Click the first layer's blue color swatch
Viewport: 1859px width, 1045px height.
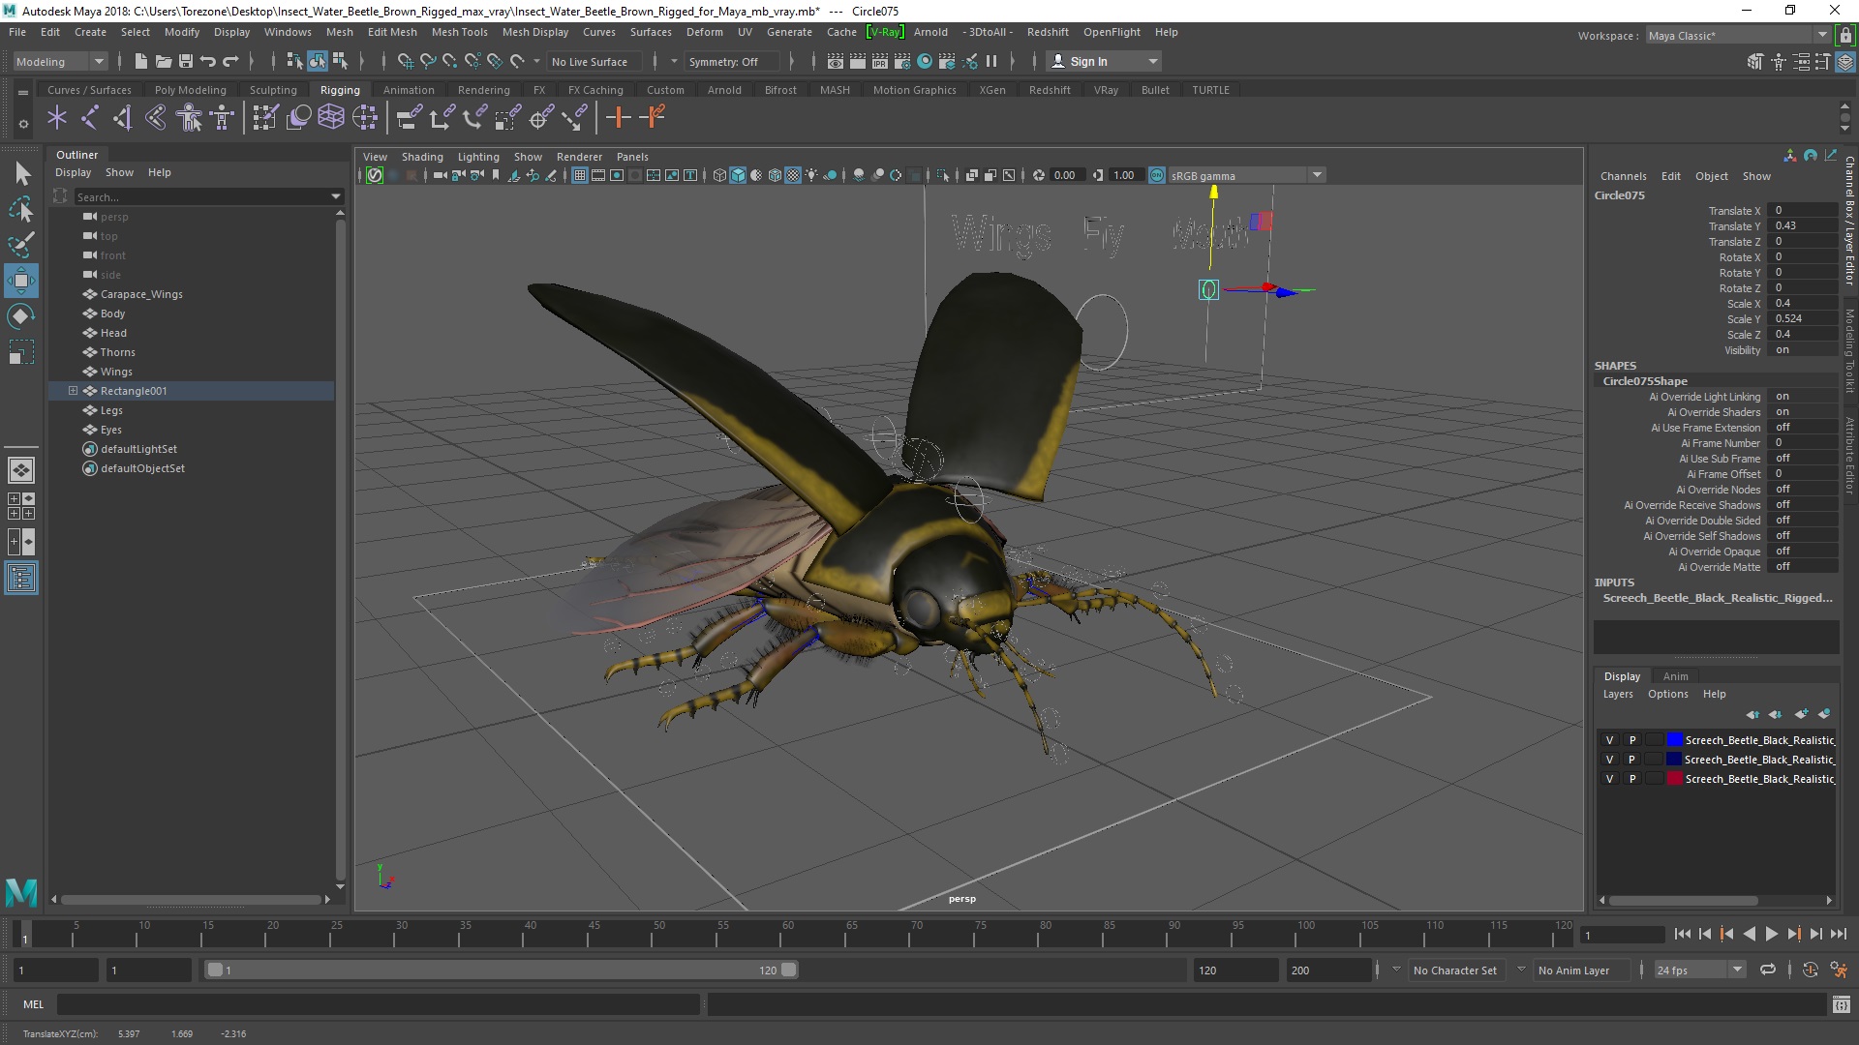1674,740
